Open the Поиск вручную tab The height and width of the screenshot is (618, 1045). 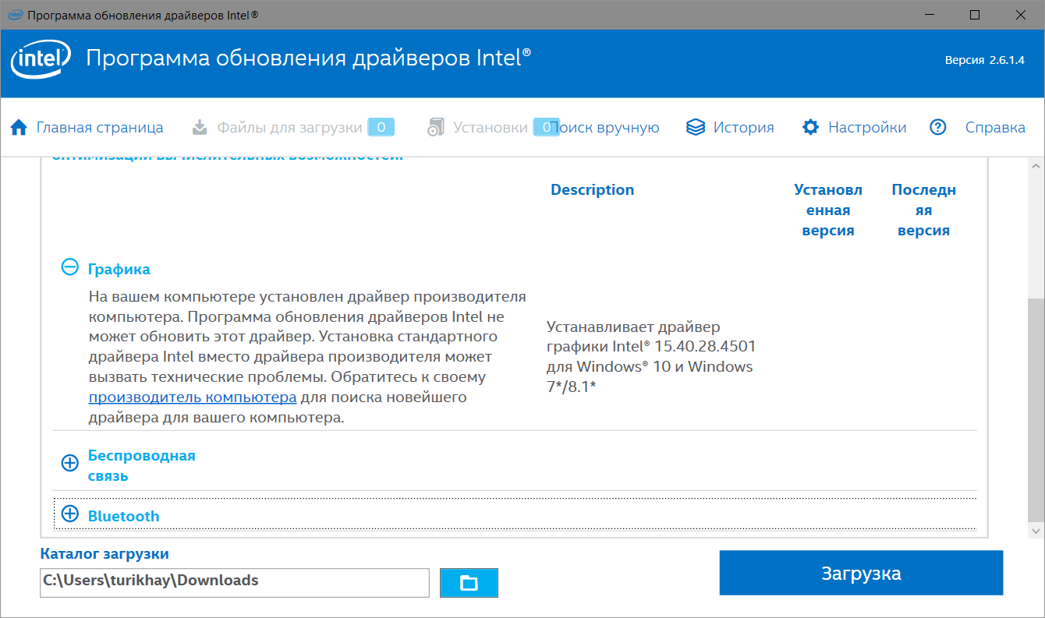pos(605,127)
